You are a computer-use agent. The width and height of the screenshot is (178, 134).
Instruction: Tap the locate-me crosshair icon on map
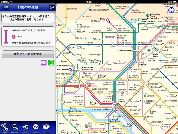[171, 10]
